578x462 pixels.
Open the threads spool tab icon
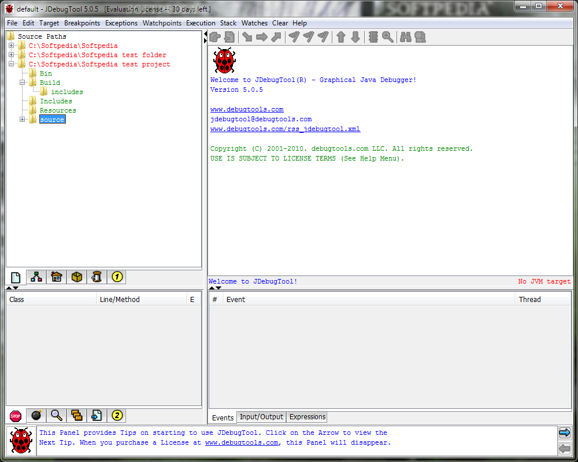(x=97, y=277)
